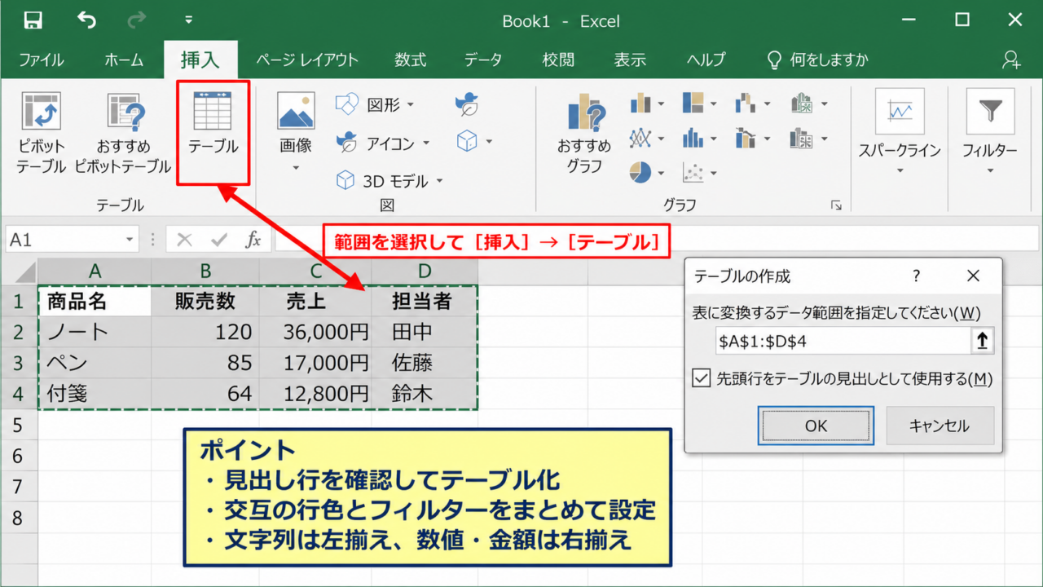Insert a PivotTable (ピボットテーブル)
The image size is (1043, 587).
tap(41, 132)
